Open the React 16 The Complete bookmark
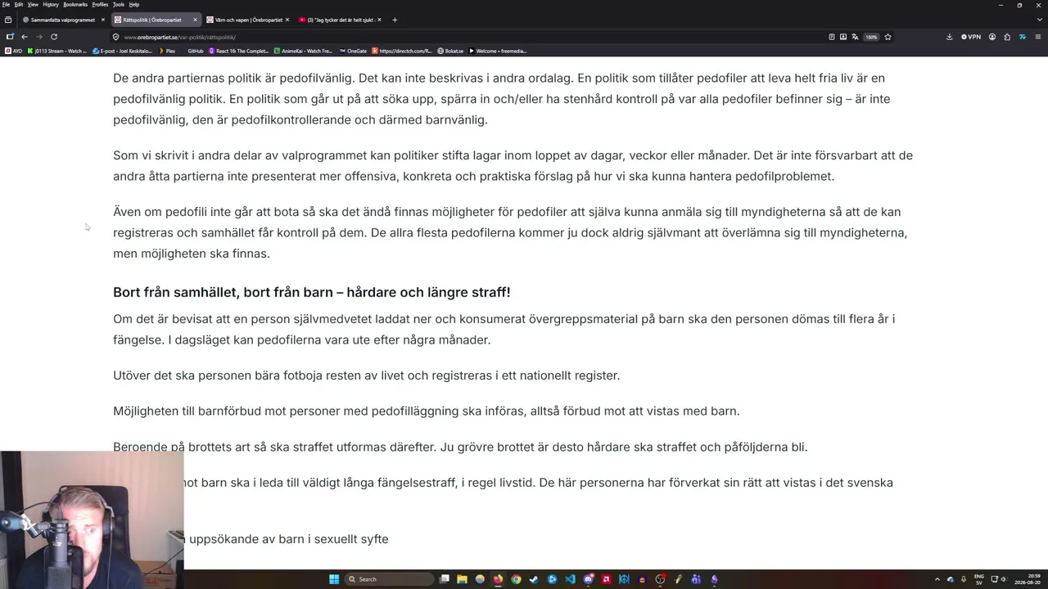 point(239,51)
